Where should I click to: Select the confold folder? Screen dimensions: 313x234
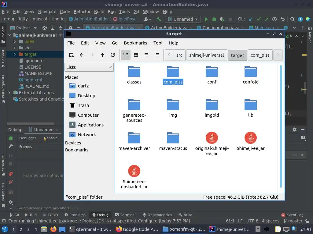pyautogui.click(x=251, y=75)
